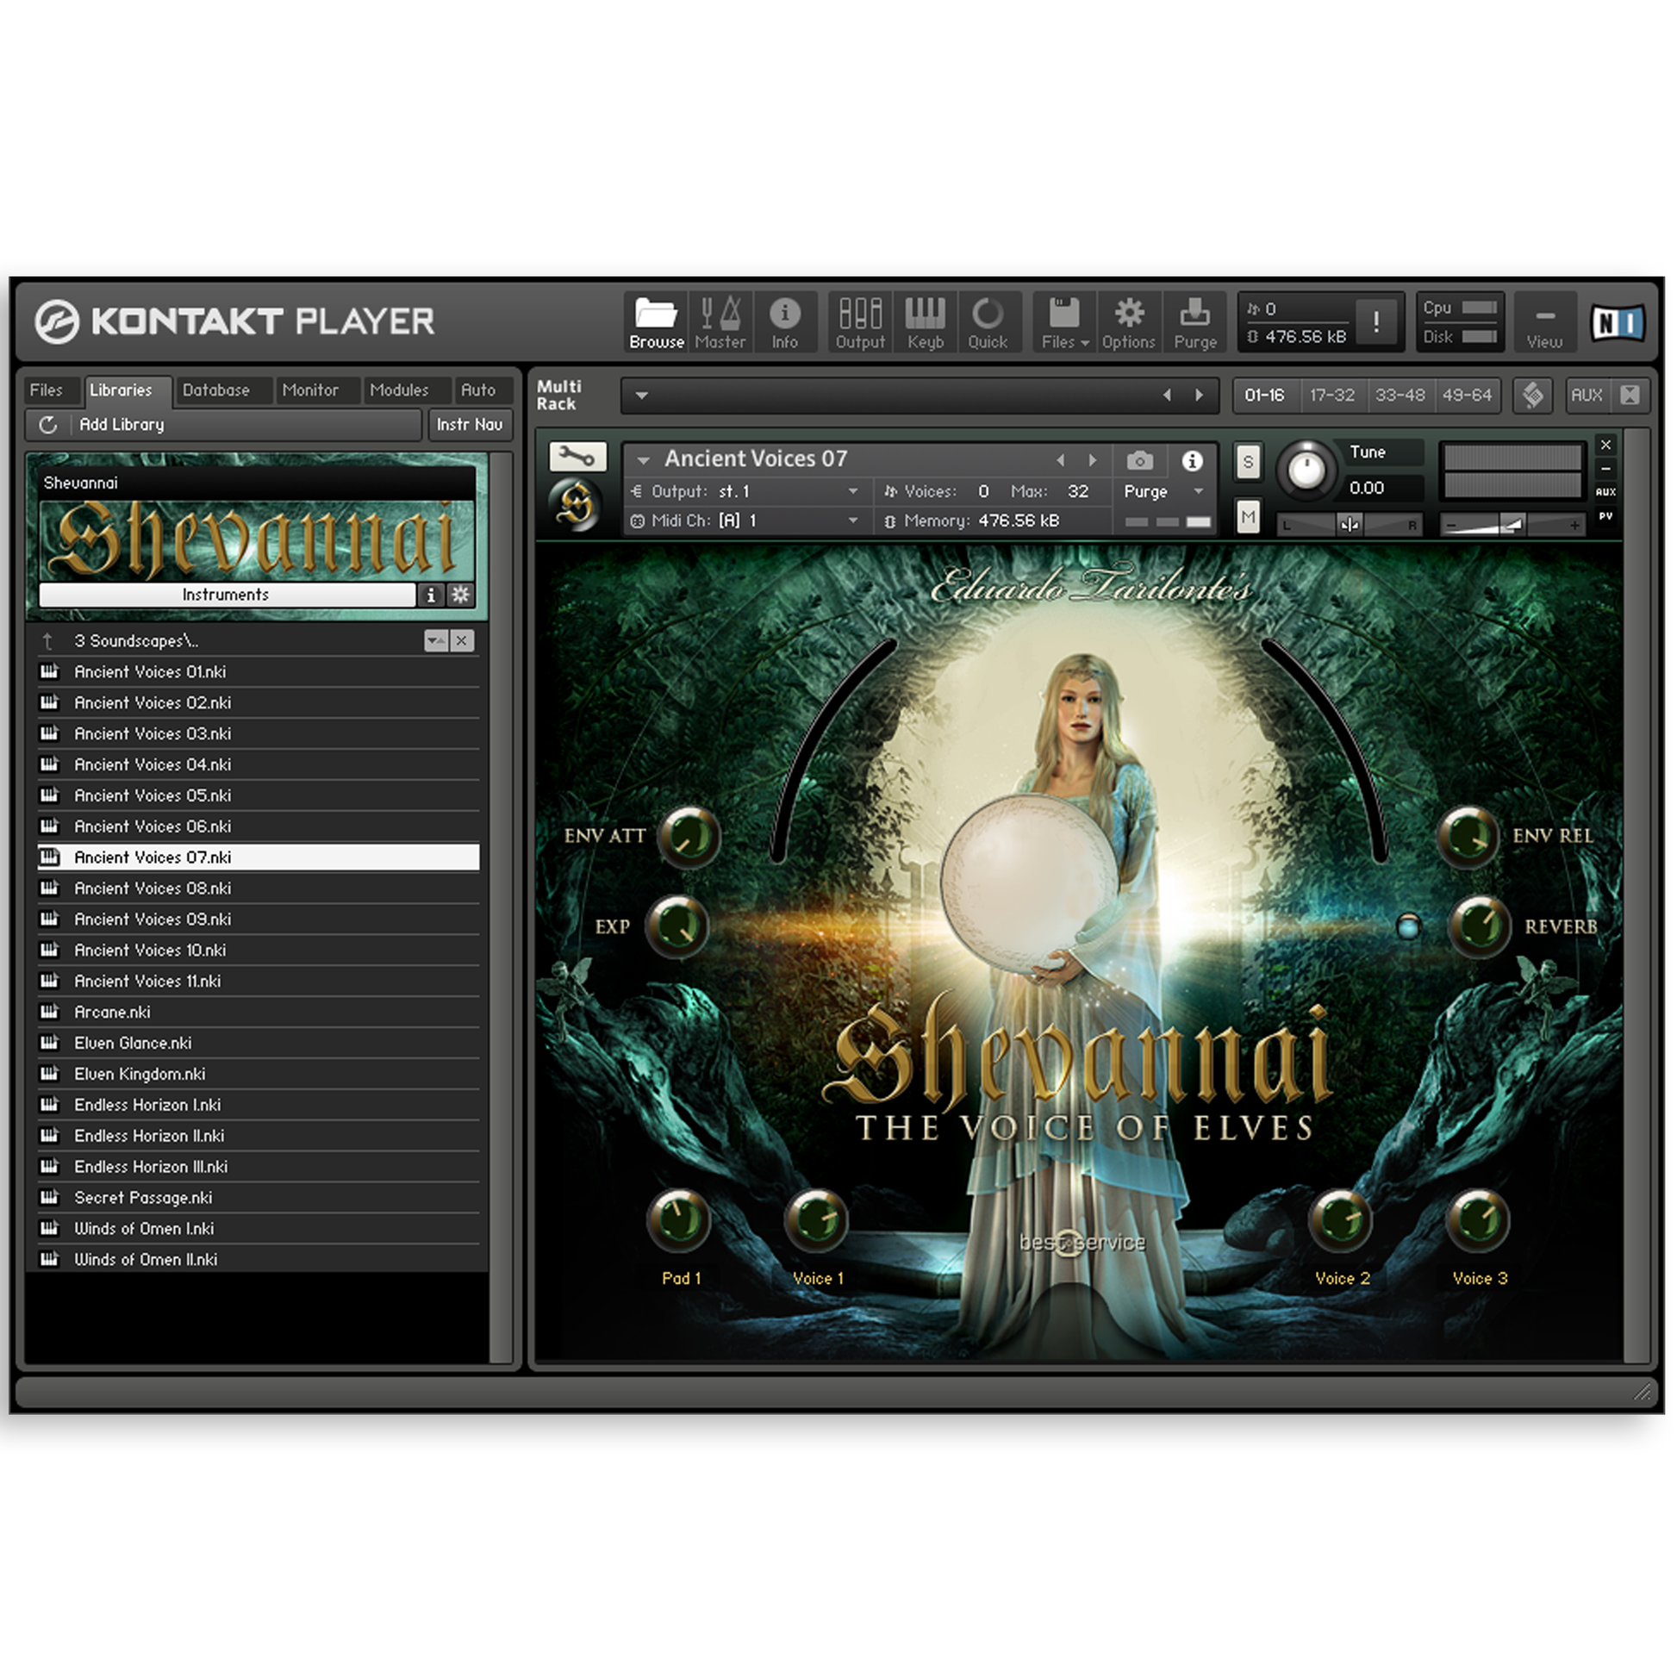Adjust the instrument volume slider
Viewport: 1677px width, 1677px height.
[x=1512, y=524]
